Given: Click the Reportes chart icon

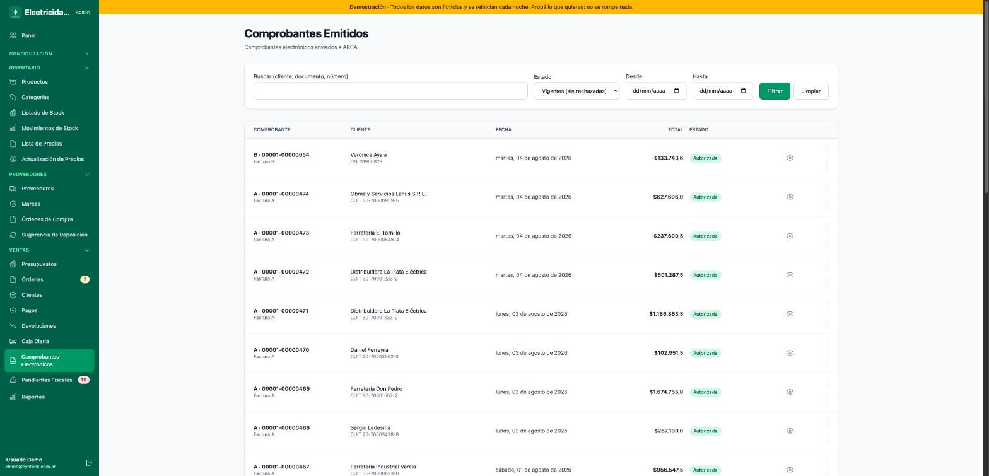Looking at the screenshot, I should 13,397.
